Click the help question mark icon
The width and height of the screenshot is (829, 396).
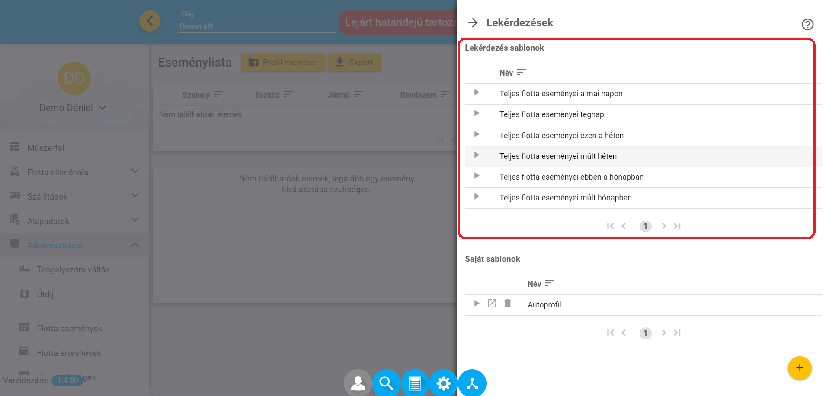click(807, 24)
